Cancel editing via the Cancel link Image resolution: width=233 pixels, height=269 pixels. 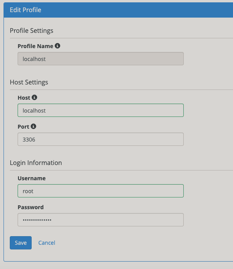pos(47,243)
